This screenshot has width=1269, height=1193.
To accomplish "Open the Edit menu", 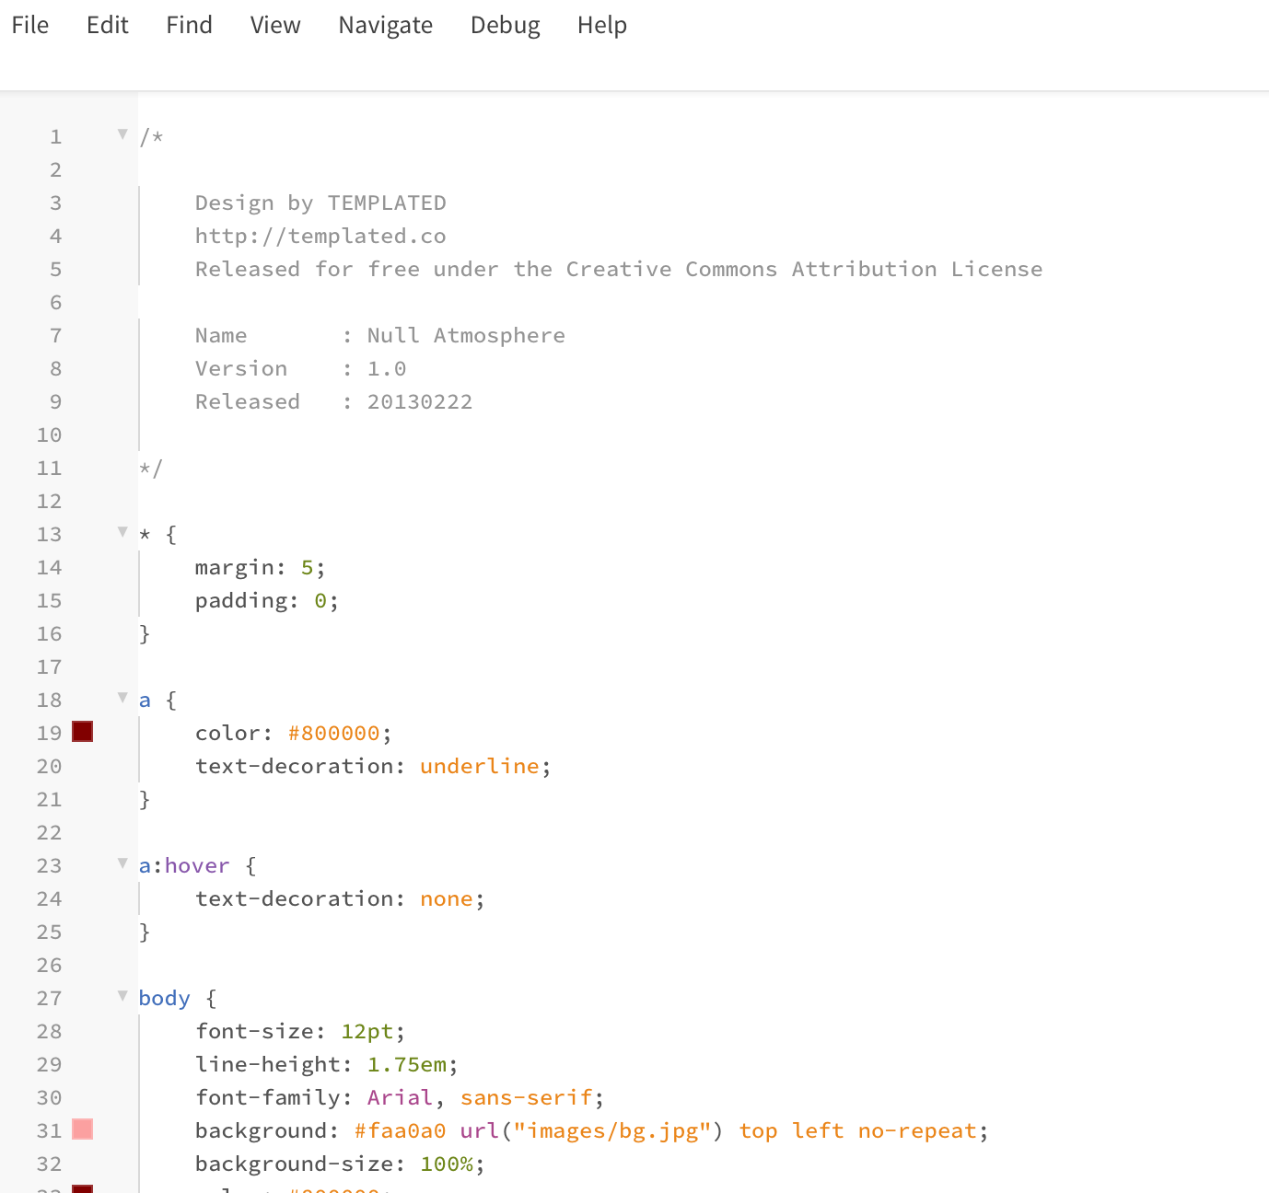I will click(x=108, y=25).
